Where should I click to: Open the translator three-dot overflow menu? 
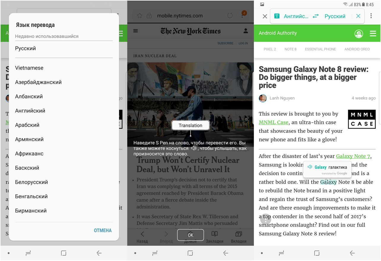point(371,16)
